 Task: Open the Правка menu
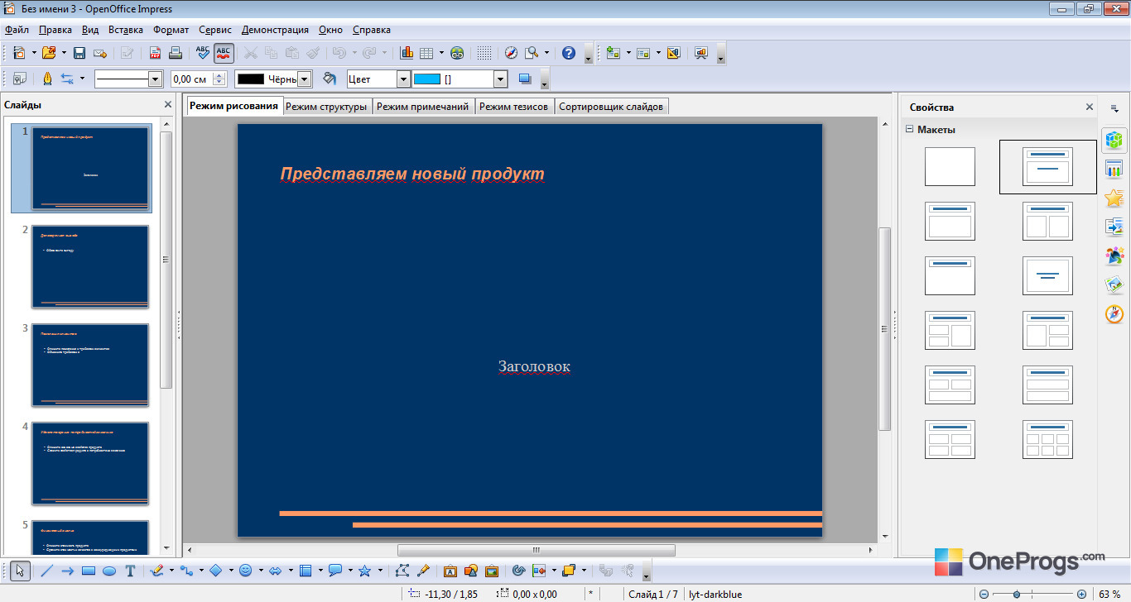click(55, 30)
